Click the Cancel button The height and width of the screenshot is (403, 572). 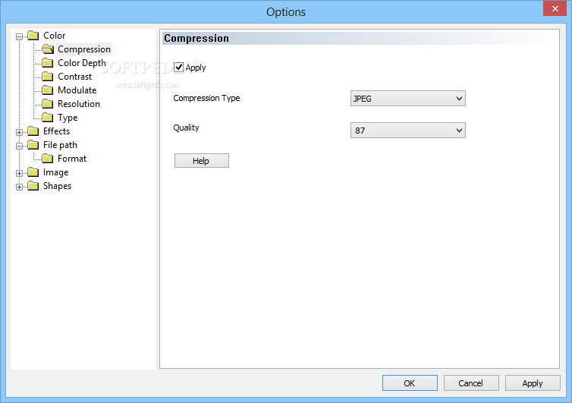[471, 383]
